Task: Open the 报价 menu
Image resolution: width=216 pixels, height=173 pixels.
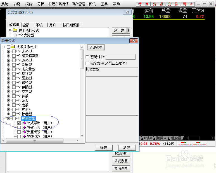Action: [29, 4]
